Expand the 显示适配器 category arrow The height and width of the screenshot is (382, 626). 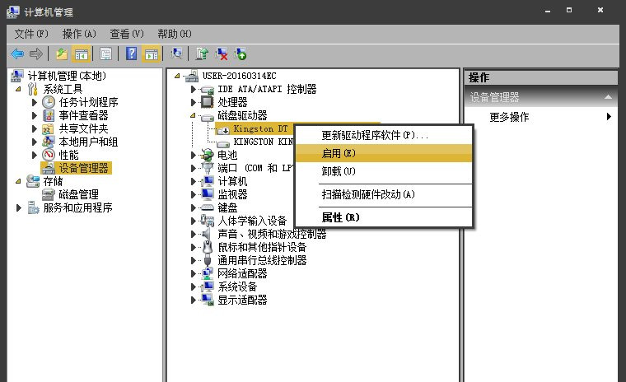coord(194,300)
